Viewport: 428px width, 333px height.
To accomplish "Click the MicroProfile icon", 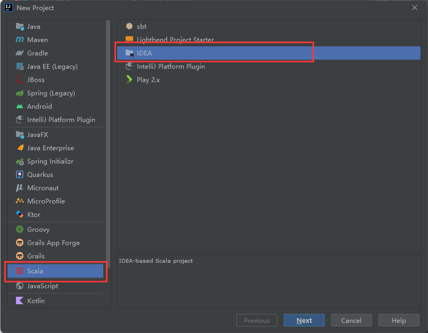I will tap(20, 201).
